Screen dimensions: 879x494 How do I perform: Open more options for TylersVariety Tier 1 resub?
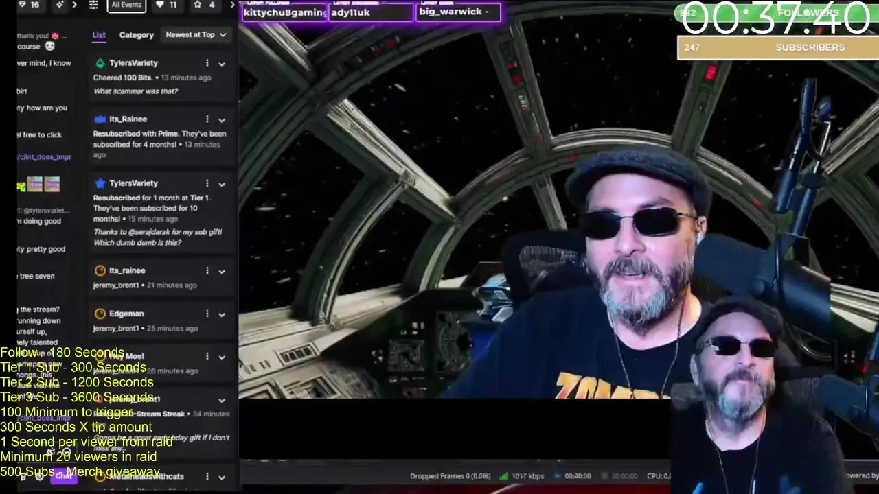click(207, 183)
